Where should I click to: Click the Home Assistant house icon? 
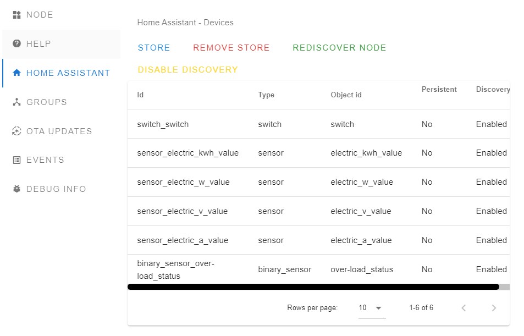(16, 73)
